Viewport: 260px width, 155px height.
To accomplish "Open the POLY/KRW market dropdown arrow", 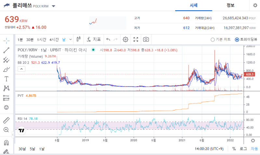I will (53, 6).
